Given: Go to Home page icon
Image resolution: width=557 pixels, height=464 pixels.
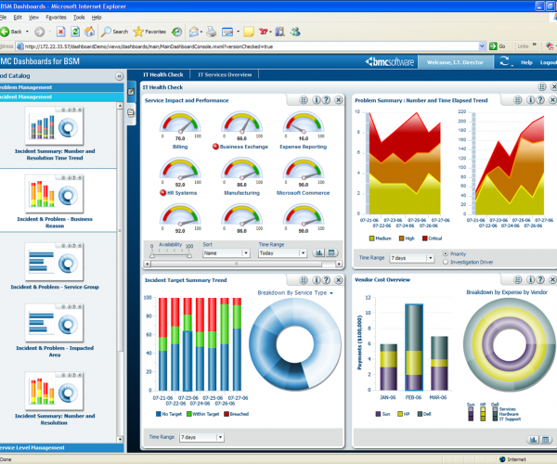Looking at the screenshot, I should tap(89, 32).
